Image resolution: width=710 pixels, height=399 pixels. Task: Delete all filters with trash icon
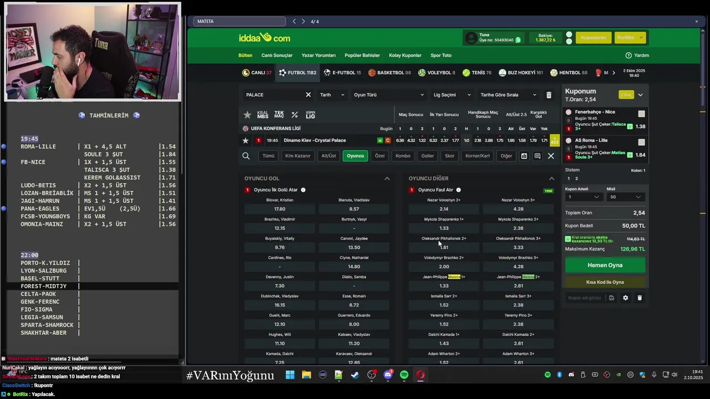[549, 95]
